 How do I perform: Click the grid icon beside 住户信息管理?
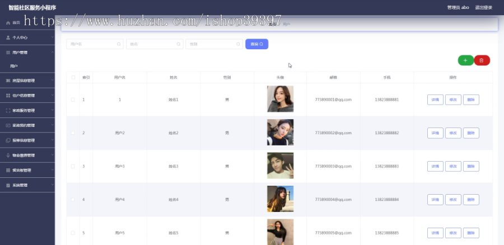click(8, 95)
